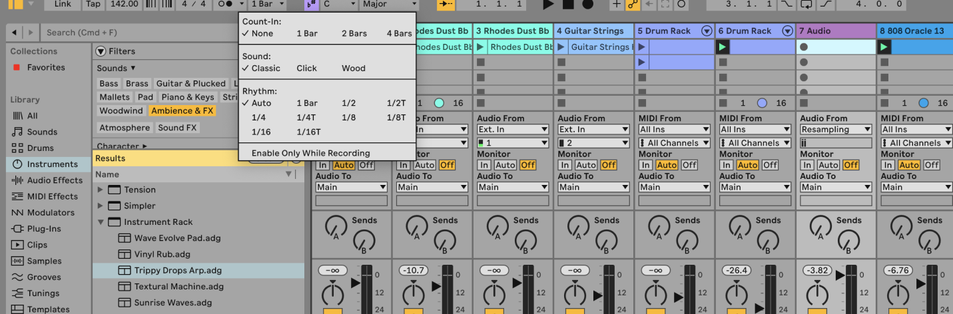Launch the Guitar Strings clip
Screen dimensions: 953x314
click(x=561, y=47)
